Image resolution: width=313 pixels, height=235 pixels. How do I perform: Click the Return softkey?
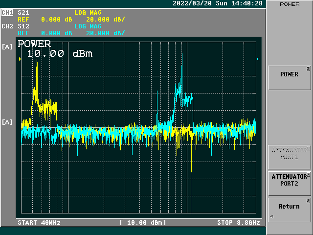point(289,210)
